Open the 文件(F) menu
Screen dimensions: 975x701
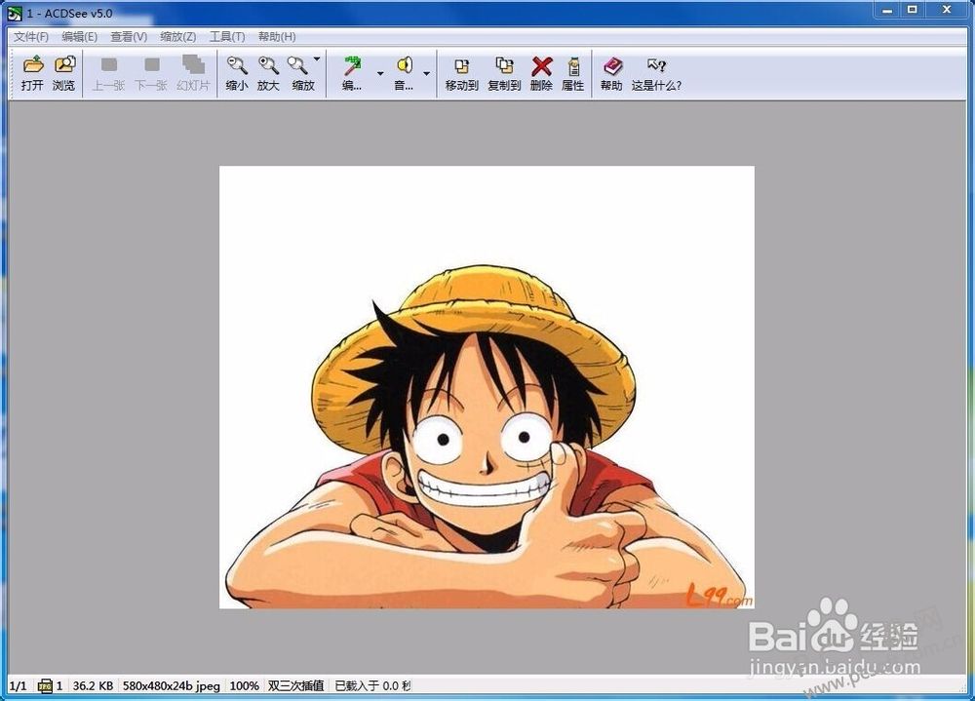click(x=31, y=37)
